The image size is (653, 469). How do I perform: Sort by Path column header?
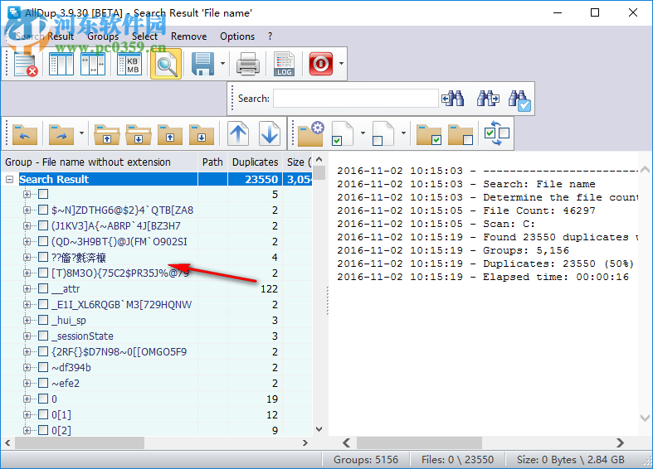click(x=212, y=162)
